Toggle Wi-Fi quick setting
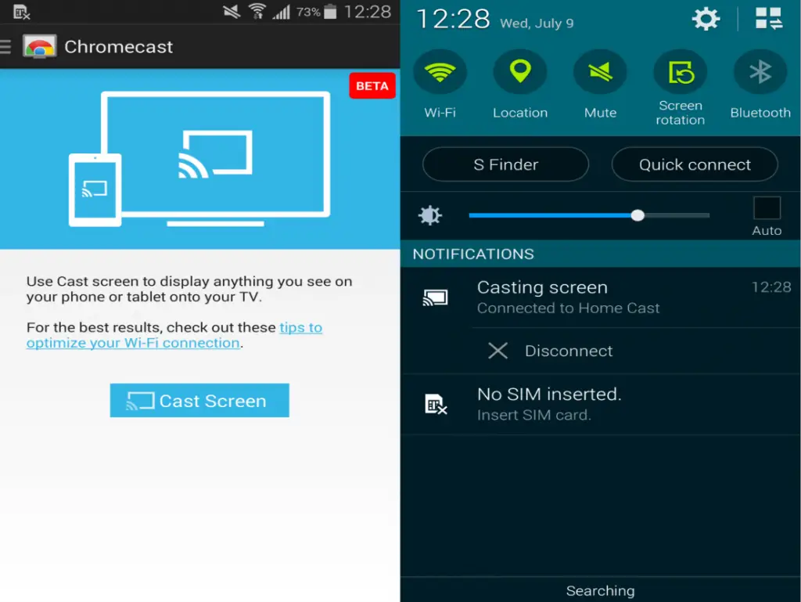Screen dimensions: 801x602 [440, 71]
